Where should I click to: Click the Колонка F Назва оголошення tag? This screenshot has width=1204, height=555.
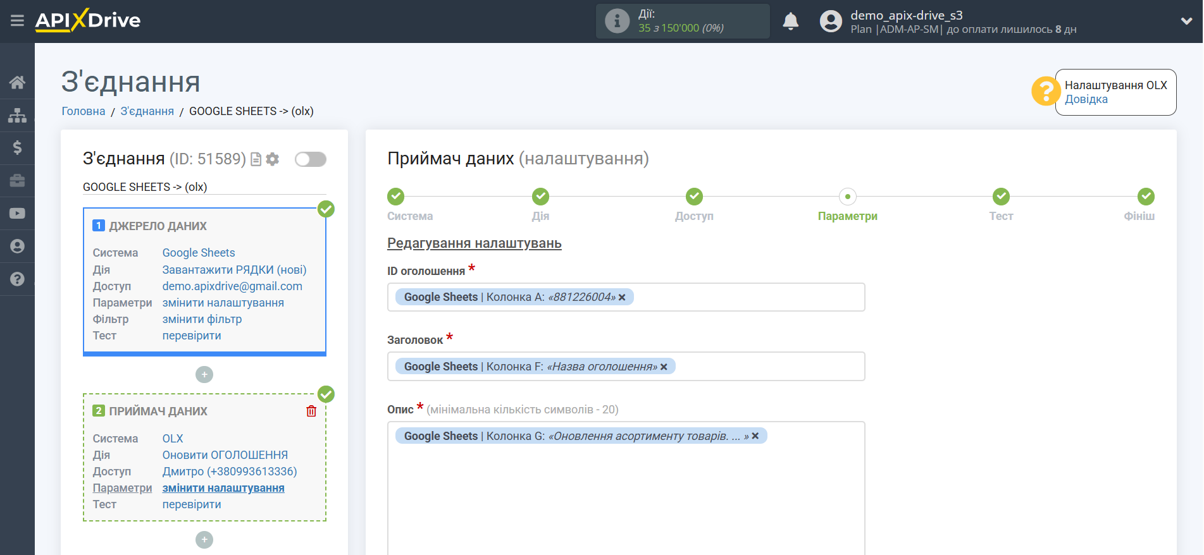click(535, 367)
